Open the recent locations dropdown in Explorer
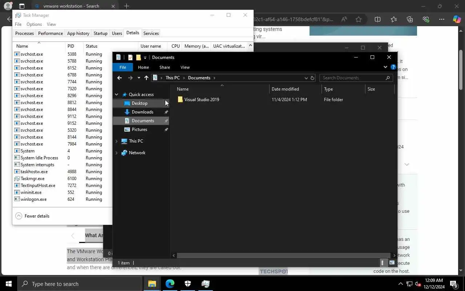The width and height of the screenshot is (465, 291). coord(139,78)
